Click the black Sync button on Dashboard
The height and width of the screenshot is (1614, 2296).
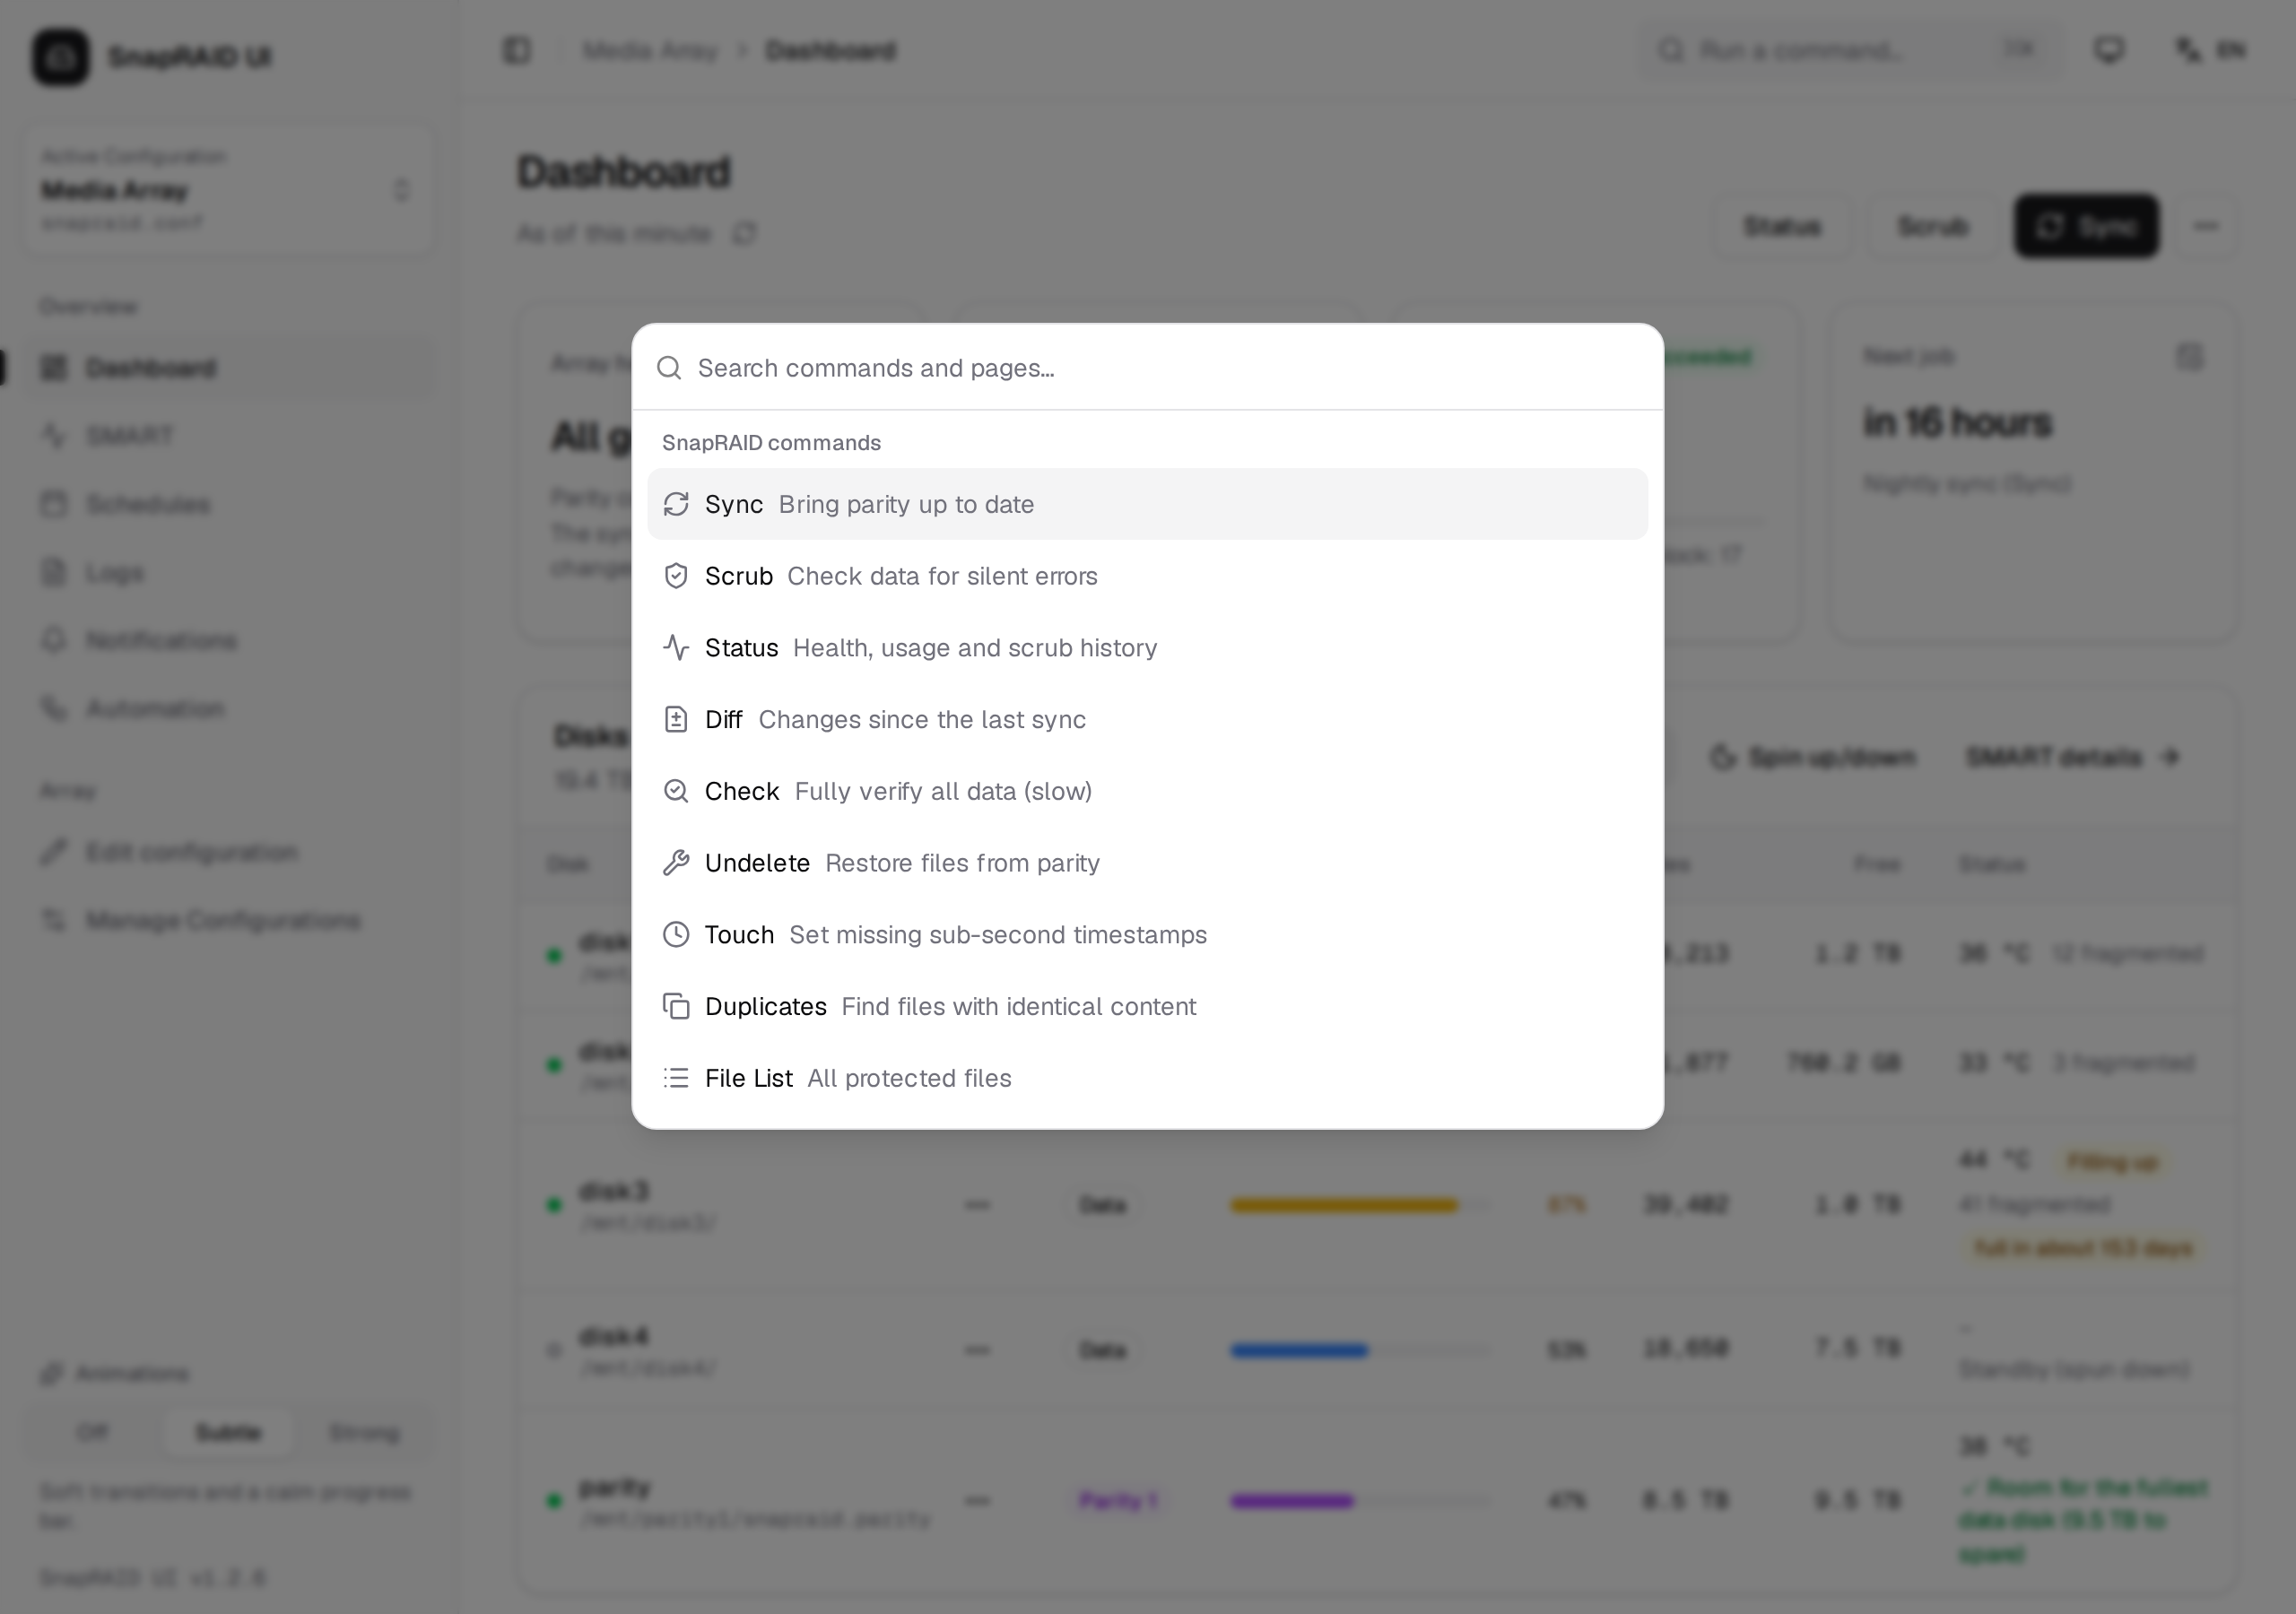pos(2086,226)
